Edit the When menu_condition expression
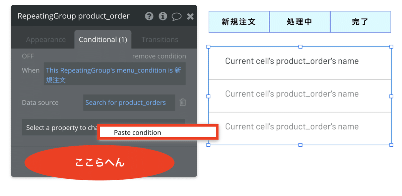Screen dimensions: 402x196 pos(114,75)
